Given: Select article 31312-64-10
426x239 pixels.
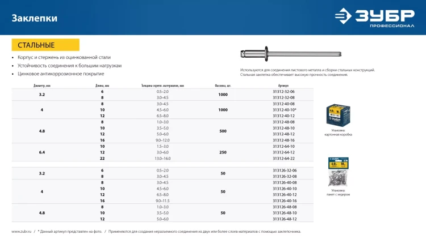Looking at the screenshot, I should click(283, 146).
